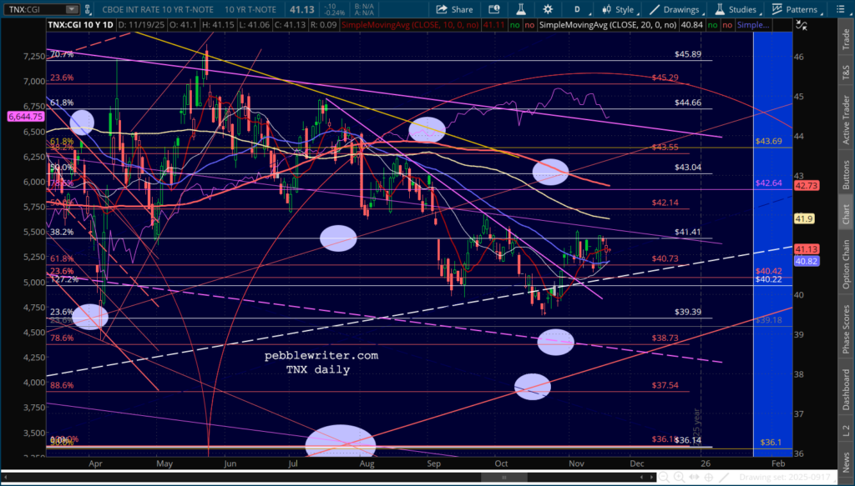
Task: Open the D timeframe dropdown
Action: pyautogui.click(x=579, y=9)
